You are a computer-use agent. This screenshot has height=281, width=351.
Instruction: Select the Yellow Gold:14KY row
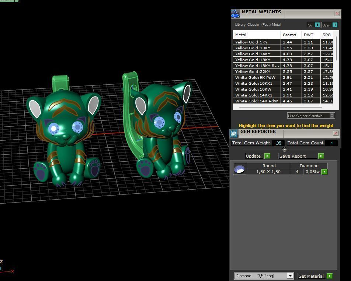pos(283,54)
